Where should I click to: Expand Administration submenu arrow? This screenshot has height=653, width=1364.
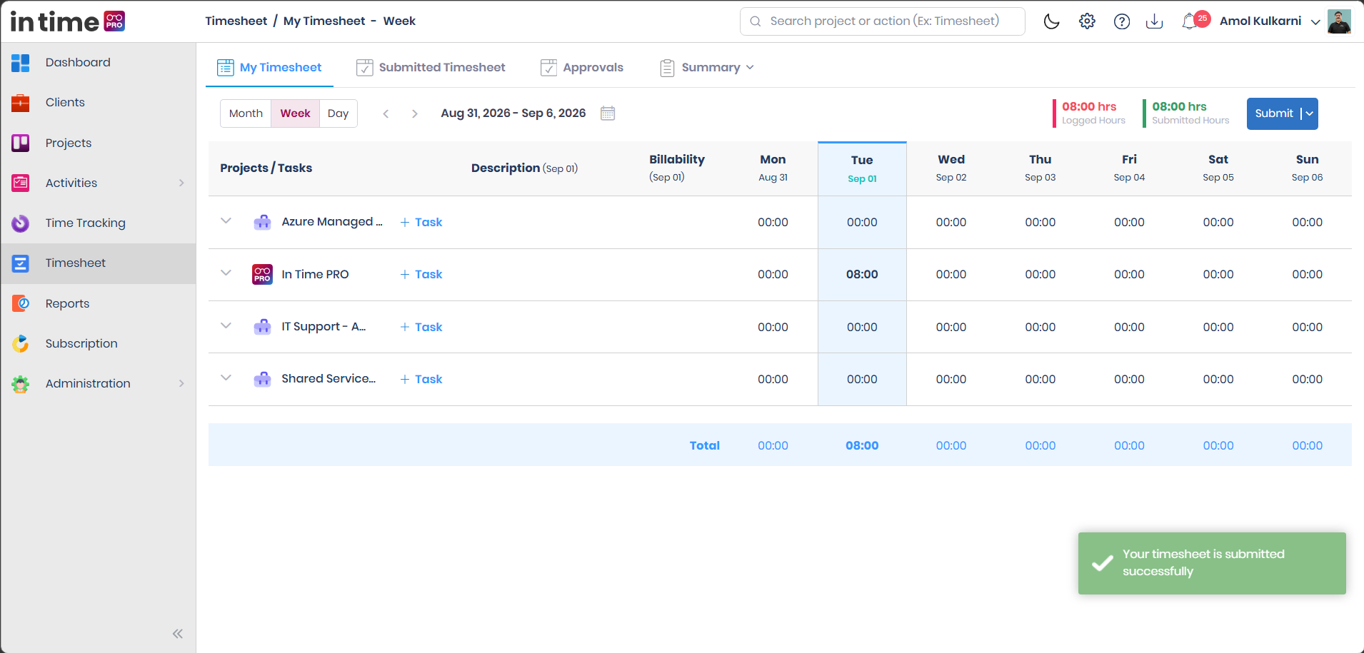pos(181,383)
